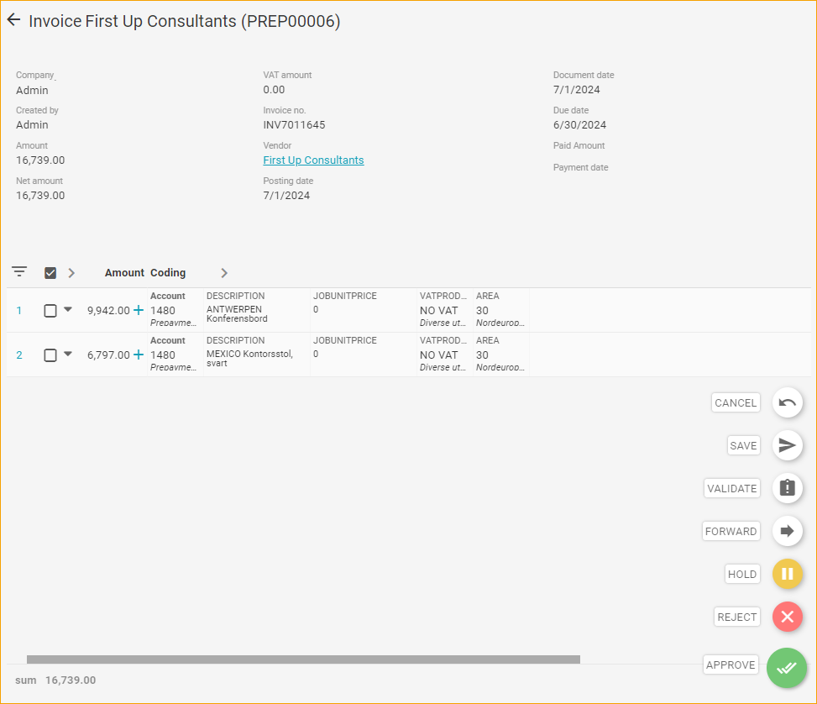Click the yellow Hold pause icon
Image resolution: width=817 pixels, height=704 pixels.
[787, 575]
